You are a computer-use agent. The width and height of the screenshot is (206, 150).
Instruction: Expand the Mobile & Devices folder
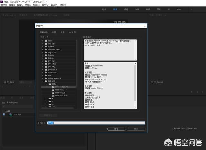[42, 78]
